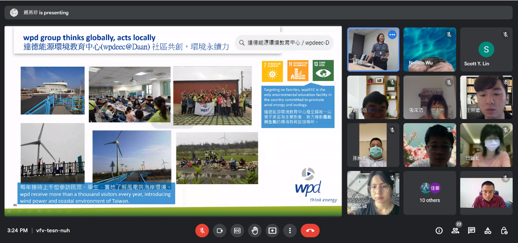Click the S avatar of Scott Y. Lin

(x=486, y=49)
